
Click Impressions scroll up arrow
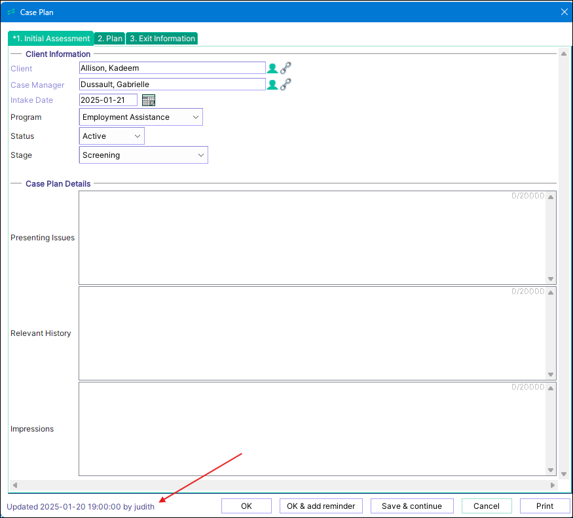click(551, 388)
